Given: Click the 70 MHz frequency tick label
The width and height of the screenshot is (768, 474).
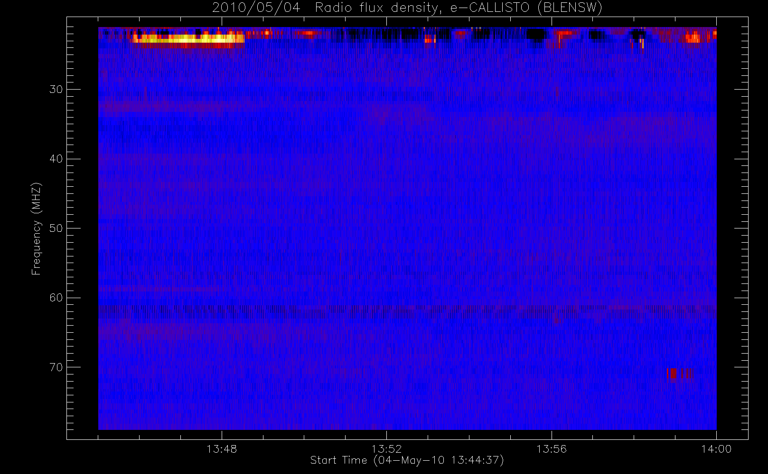Looking at the screenshot, I should (x=56, y=367).
